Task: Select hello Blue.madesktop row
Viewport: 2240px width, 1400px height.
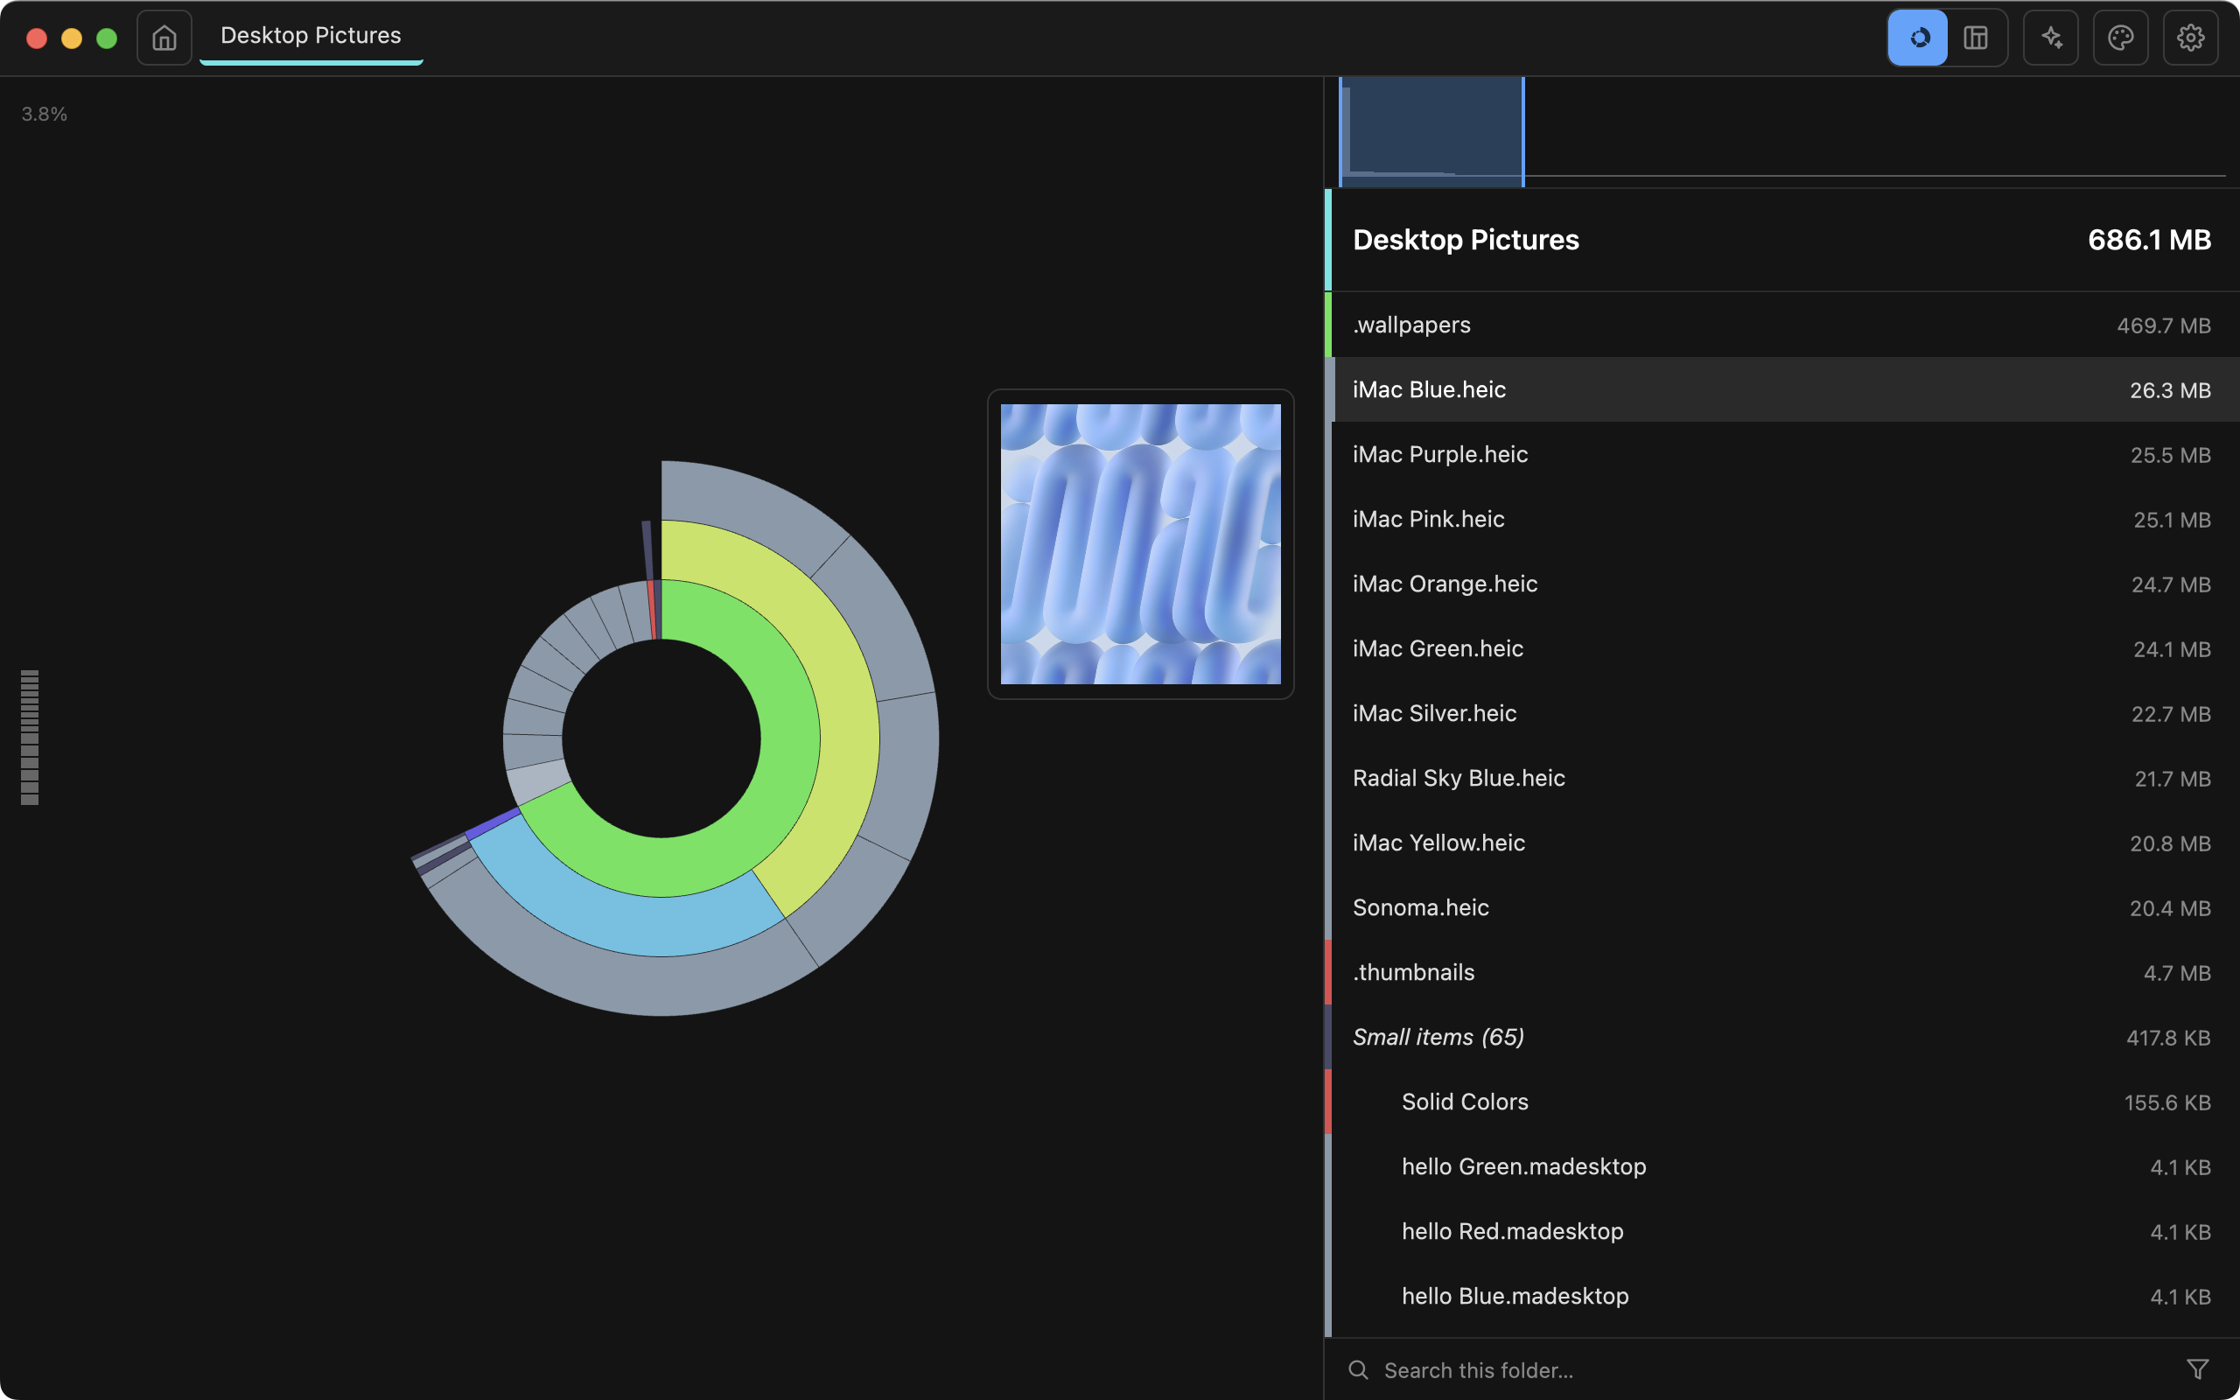Action: coord(1781,1298)
